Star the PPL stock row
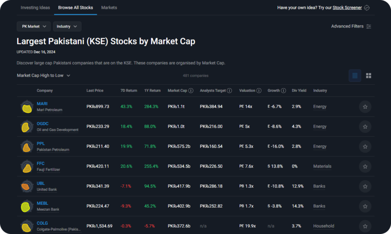 [365, 146]
